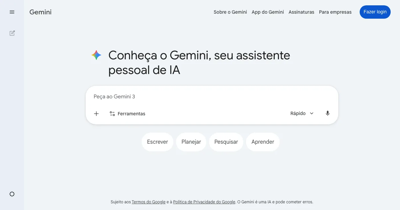Navigate to Para empresas
Image resolution: width=400 pixels, height=210 pixels.
pyautogui.click(x=335, y=12)
